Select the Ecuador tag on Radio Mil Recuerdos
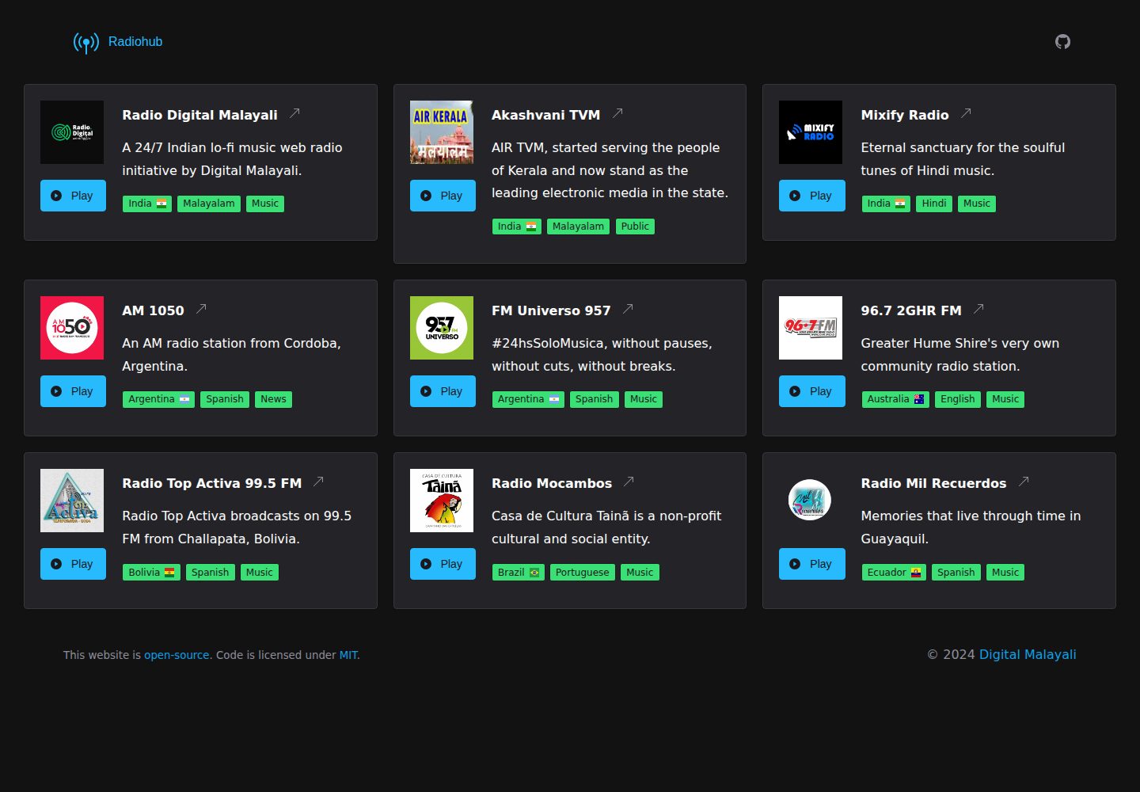Viewport: 1140px width, 792px height. click(x=895, y=573)
